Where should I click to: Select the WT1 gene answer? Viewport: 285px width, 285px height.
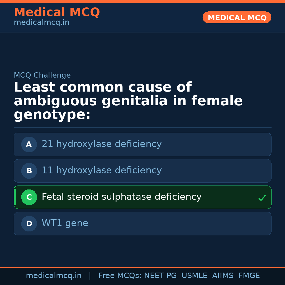click(65, 223)
